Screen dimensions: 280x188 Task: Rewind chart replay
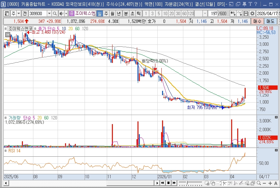click(x=162, y=183)
